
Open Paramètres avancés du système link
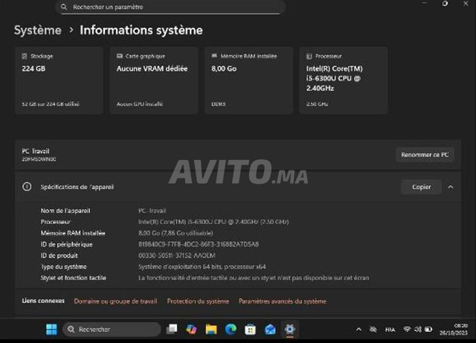click(282, 301)
